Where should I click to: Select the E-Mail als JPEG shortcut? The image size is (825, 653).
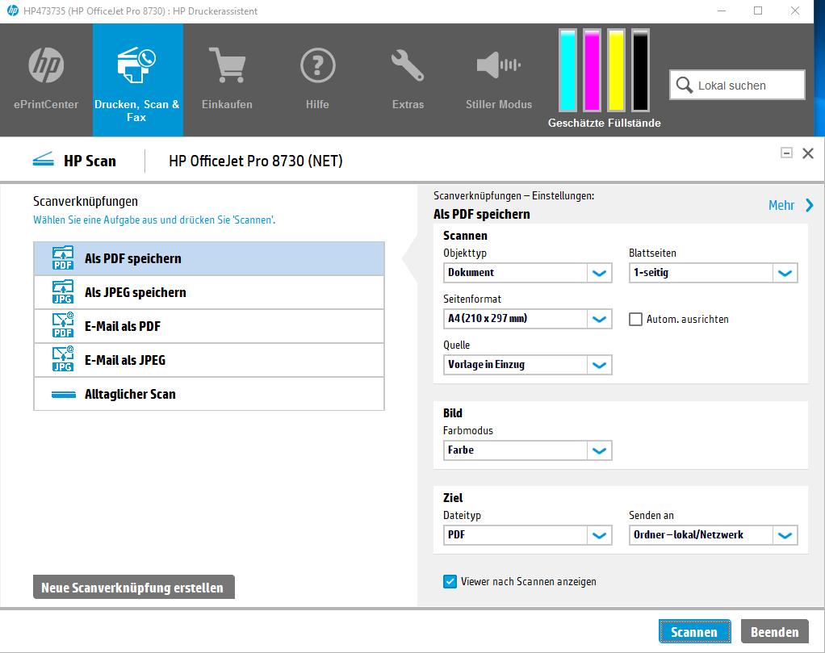click(209, 360)
